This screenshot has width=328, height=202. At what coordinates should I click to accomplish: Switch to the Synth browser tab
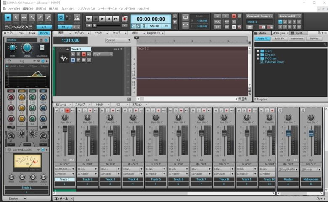(299, 33)
